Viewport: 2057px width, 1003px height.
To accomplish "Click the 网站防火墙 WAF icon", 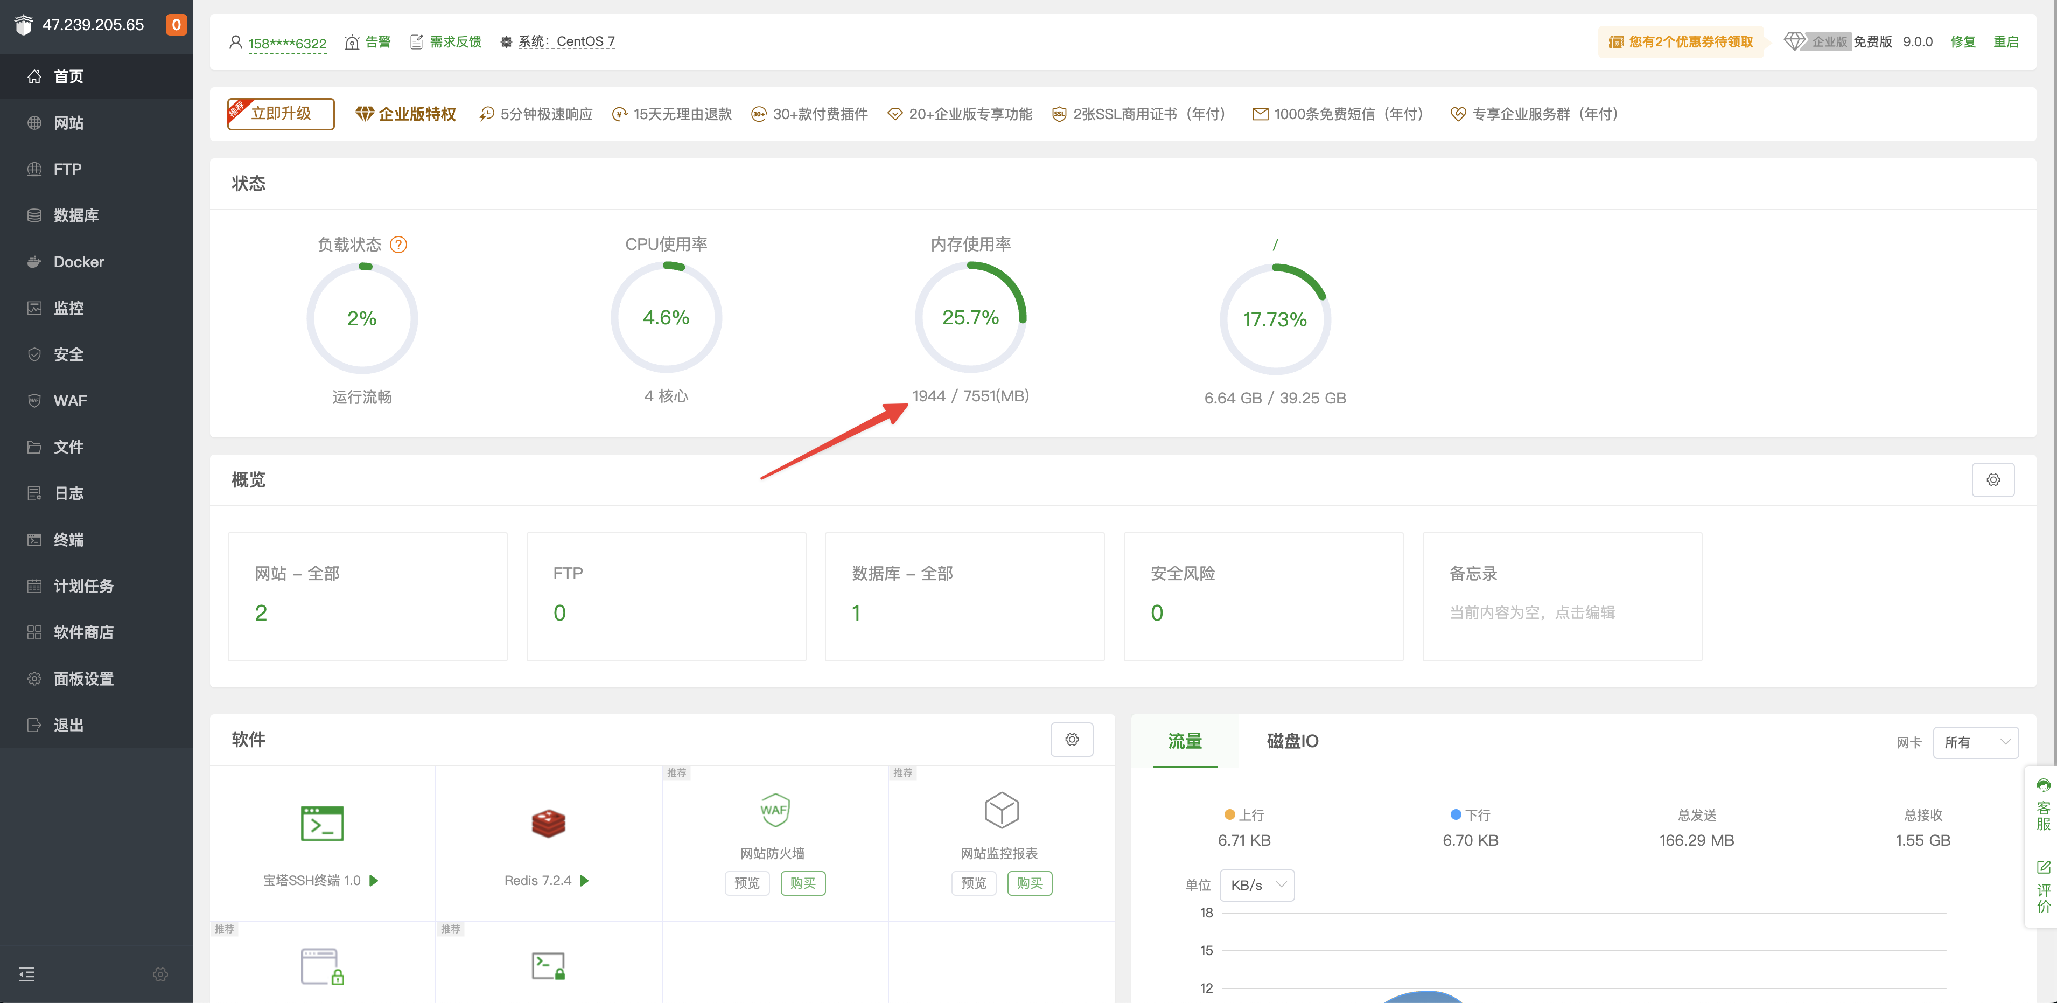I will pyautogui.click(x=774, y=810).
